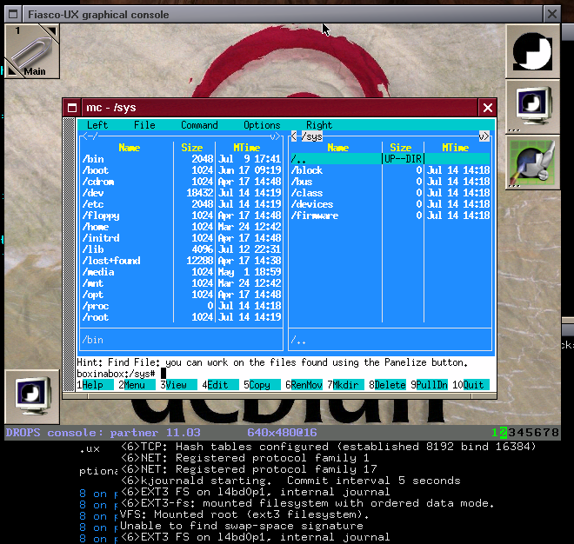
Task: Sort left panel by Size column header
Action: [192, 148]
